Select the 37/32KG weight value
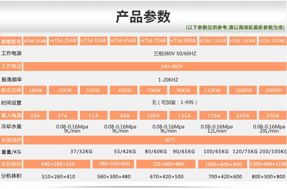The width and height of the screenshot is (287, 189). click(x=81, y=151)
